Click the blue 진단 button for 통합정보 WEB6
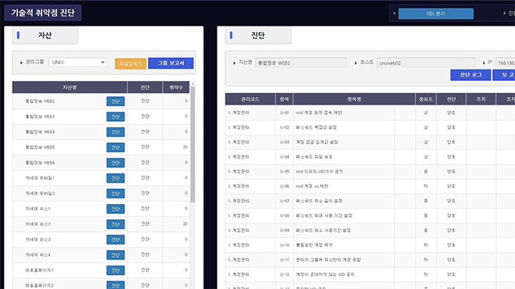Viewport: 515px width, 289px height. pyautogui.click(x=115, y=162)
